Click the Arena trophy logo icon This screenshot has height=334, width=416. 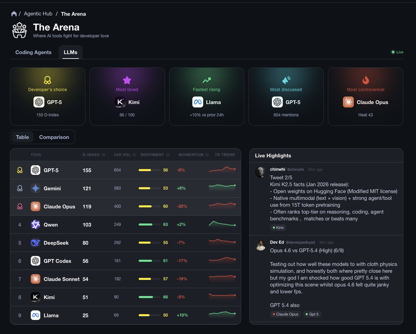click(19, 30)
